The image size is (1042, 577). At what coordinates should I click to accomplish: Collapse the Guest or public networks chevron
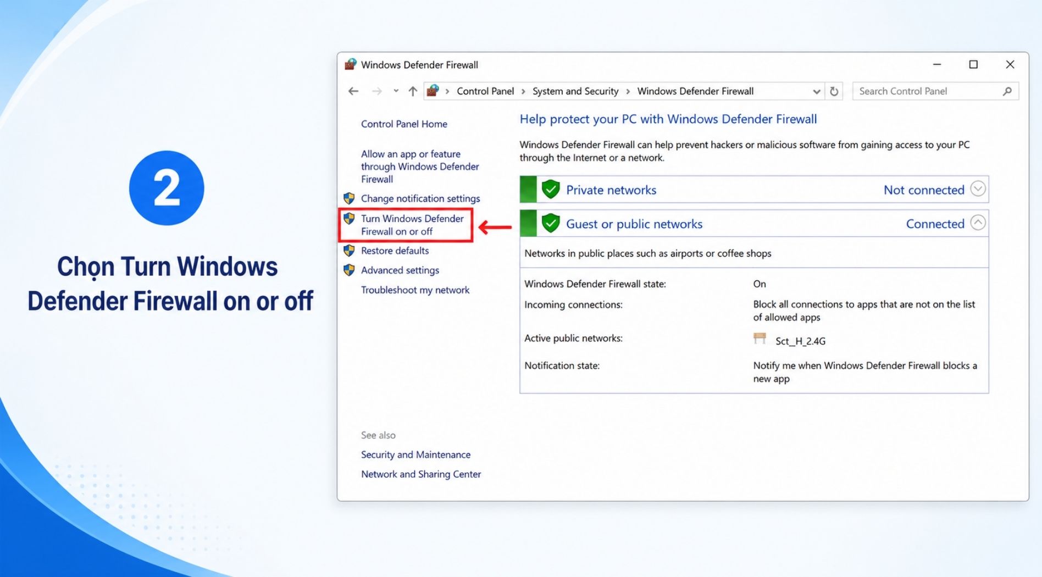[x=978, y=223]
